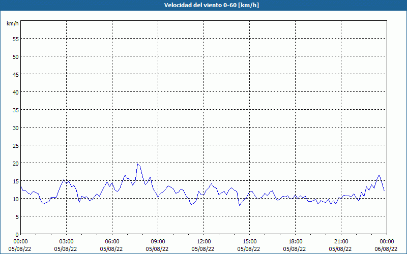
Task: Click the 15:00 time label
Action: 249,242
